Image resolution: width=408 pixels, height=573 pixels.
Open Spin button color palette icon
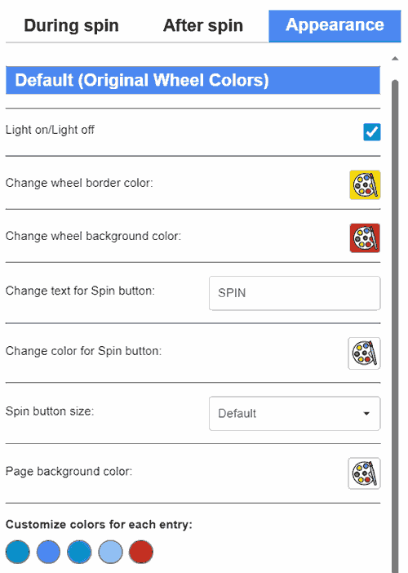[364, 353]
